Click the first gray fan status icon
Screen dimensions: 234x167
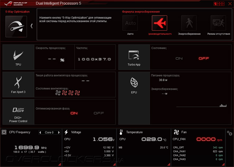58,93
